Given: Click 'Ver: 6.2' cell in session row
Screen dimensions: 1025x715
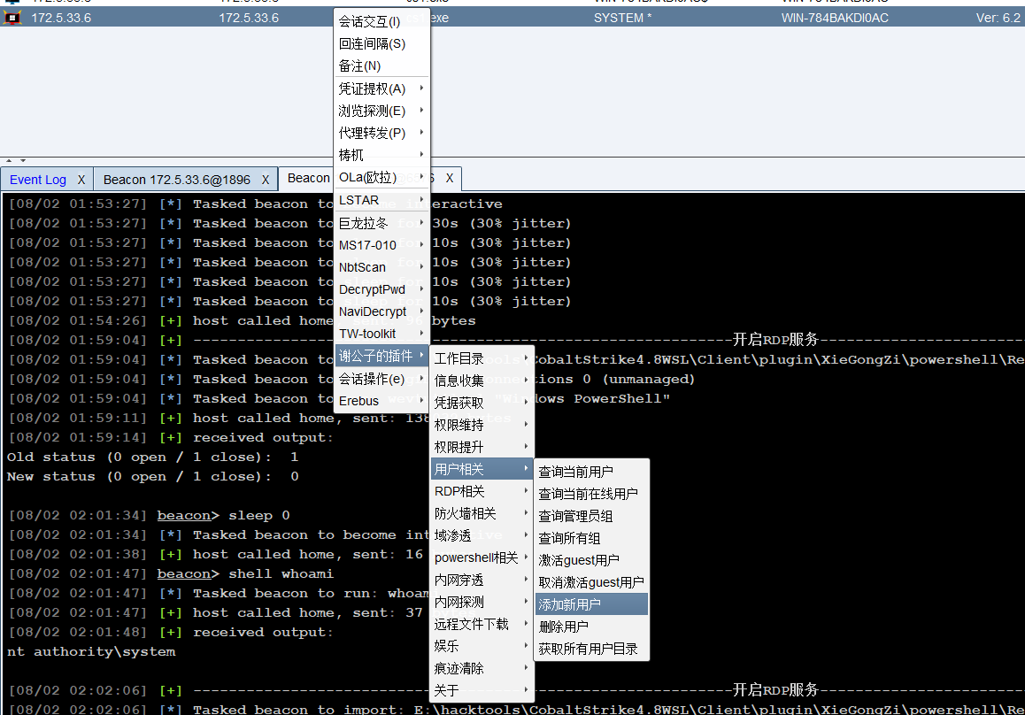Looking at the screenshot, I should point(998,19).
